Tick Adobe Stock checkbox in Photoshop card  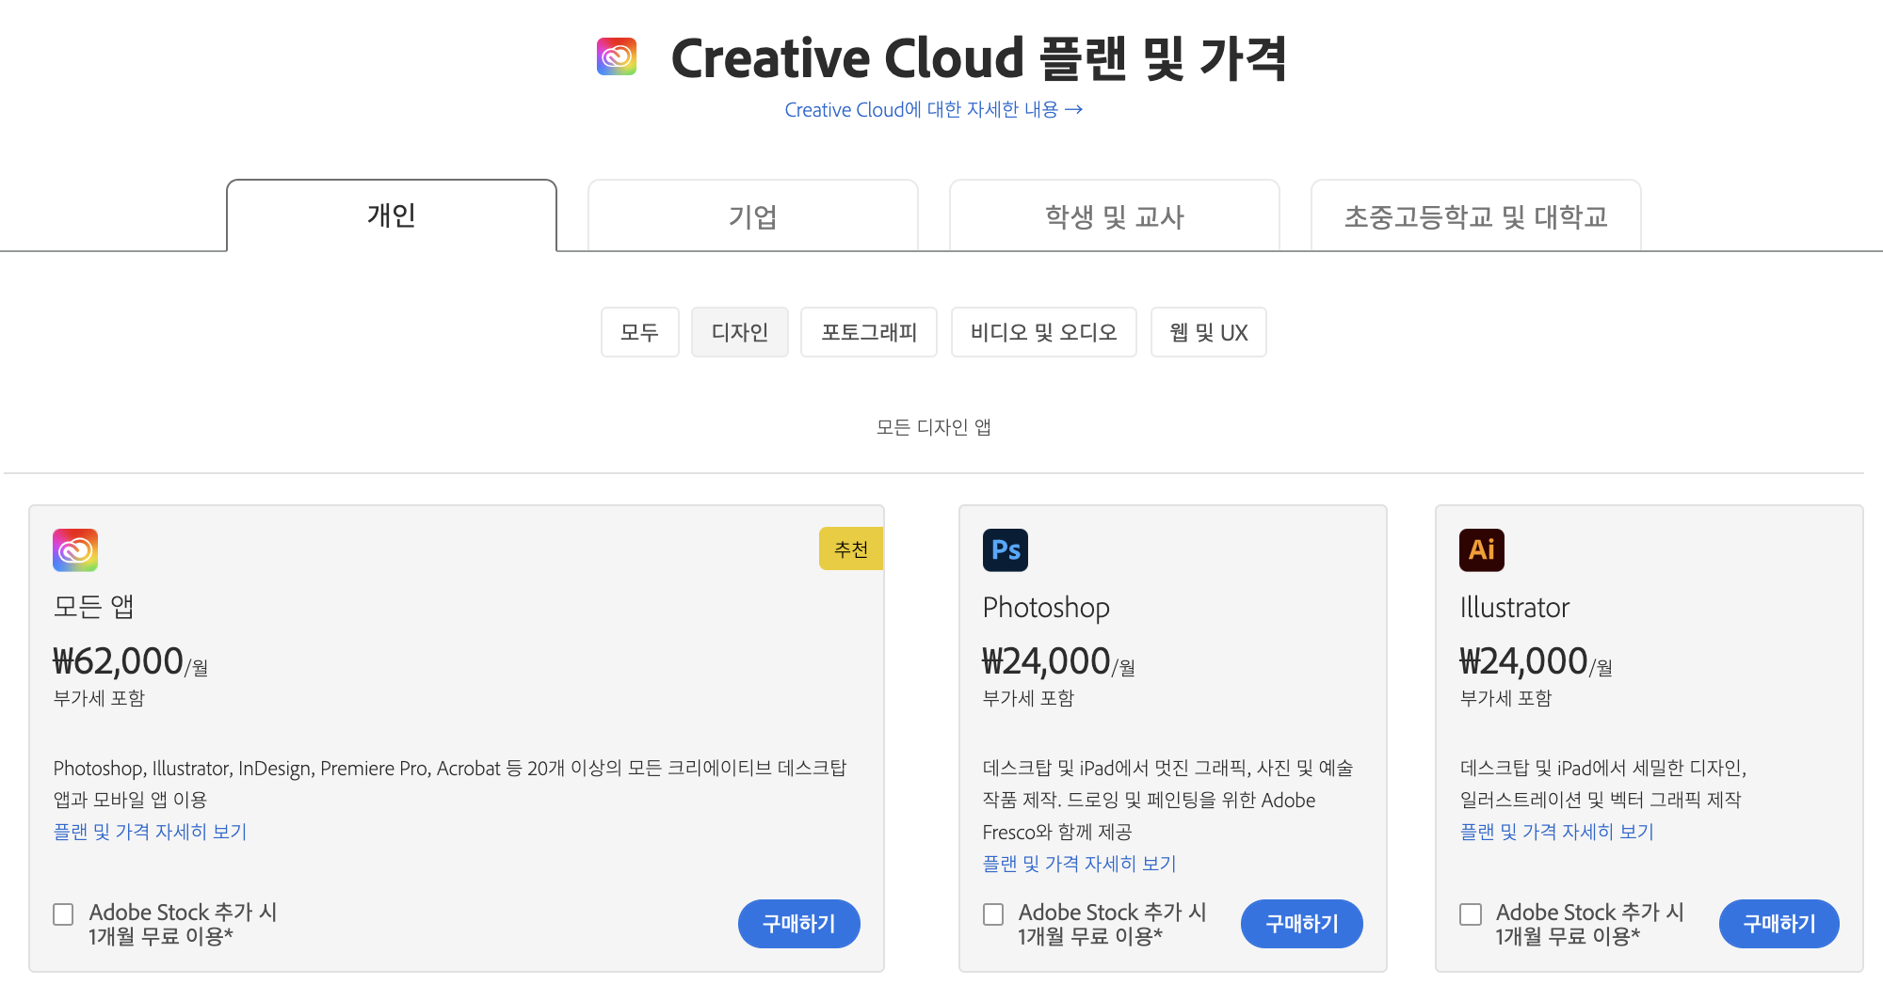pyautogui.click(x=993, y=914)
